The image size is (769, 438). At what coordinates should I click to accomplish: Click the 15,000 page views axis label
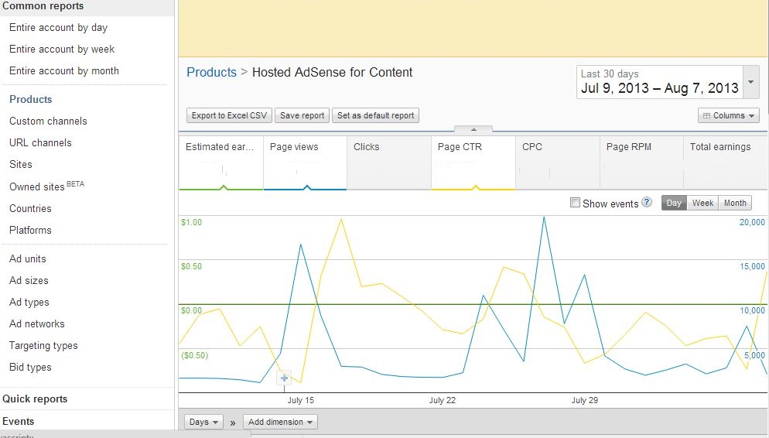pos(752,266)
